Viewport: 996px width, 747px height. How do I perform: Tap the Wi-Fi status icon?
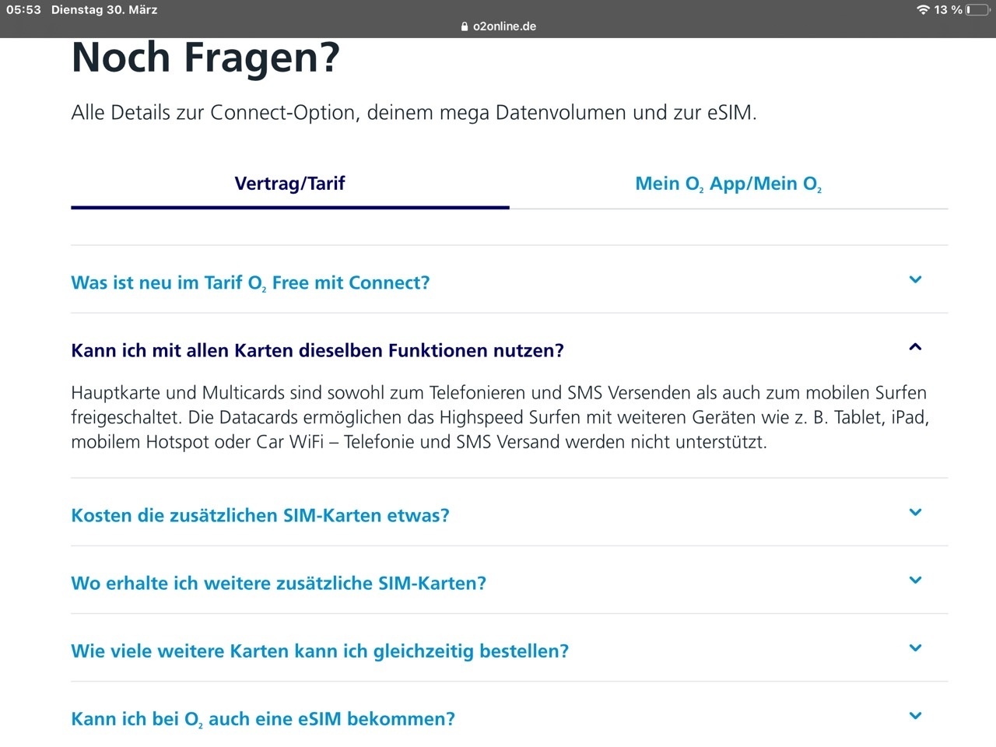(x=923, y=9)
